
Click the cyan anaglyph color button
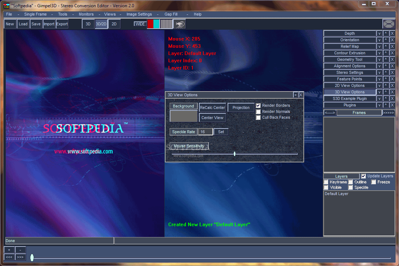pyautogui.click(x=156, y=24)
